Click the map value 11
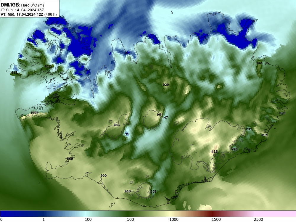 pos(127,134)
